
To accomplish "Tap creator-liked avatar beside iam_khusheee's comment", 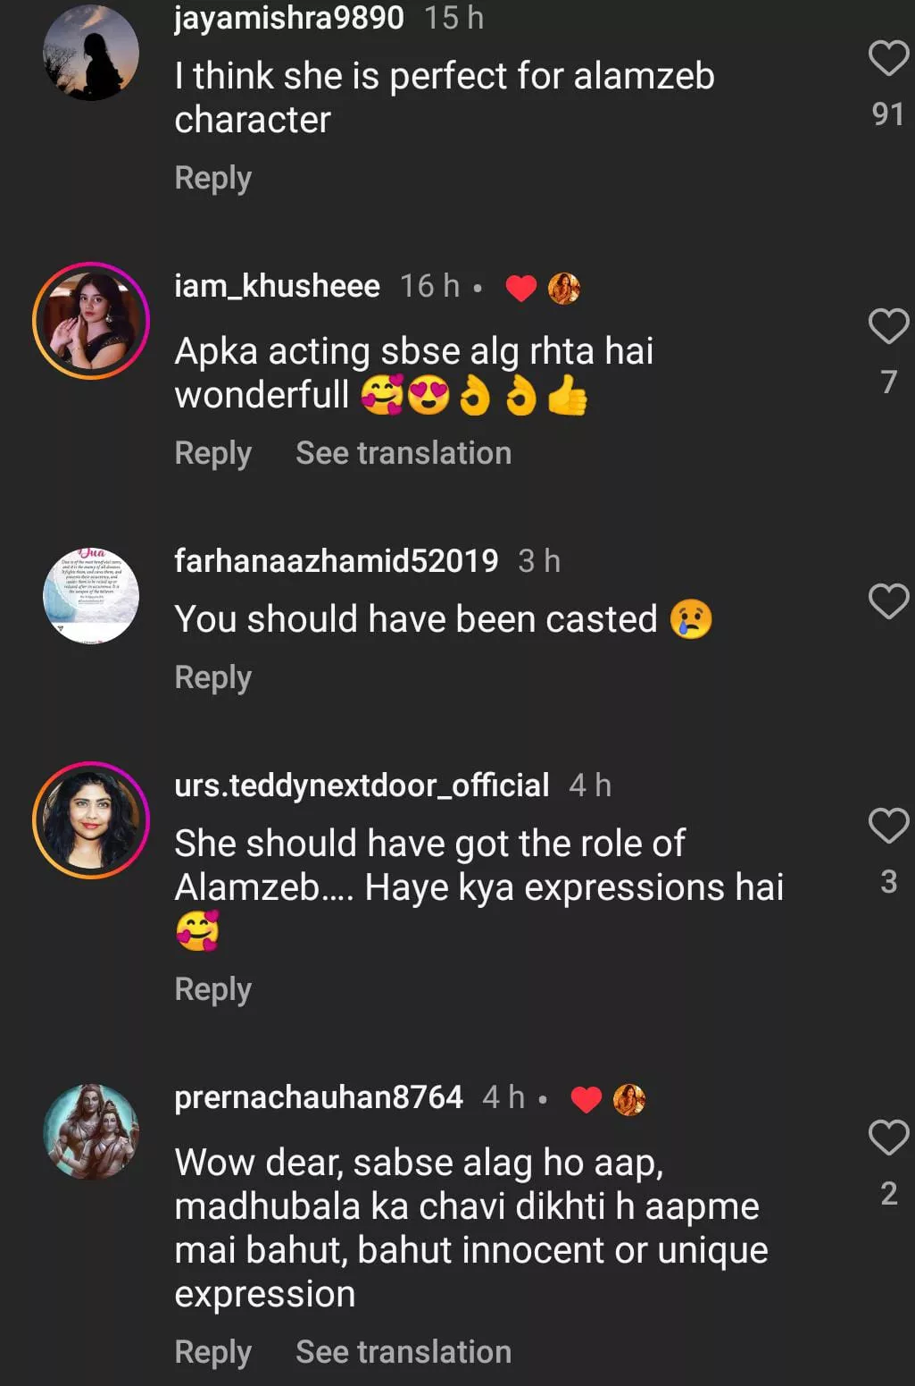I will pyautogui.click(x=564, y=288).
